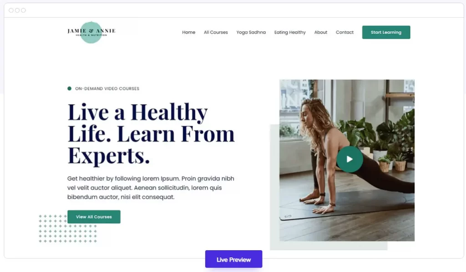Visit the About page link
The image size is (466, 272).
(321, 32)
